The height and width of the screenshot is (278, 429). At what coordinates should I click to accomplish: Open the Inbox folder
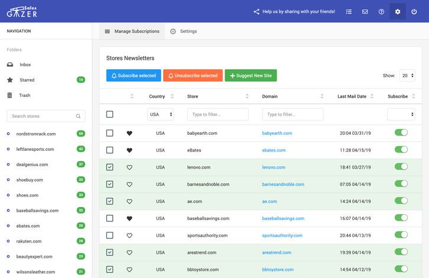25,64
